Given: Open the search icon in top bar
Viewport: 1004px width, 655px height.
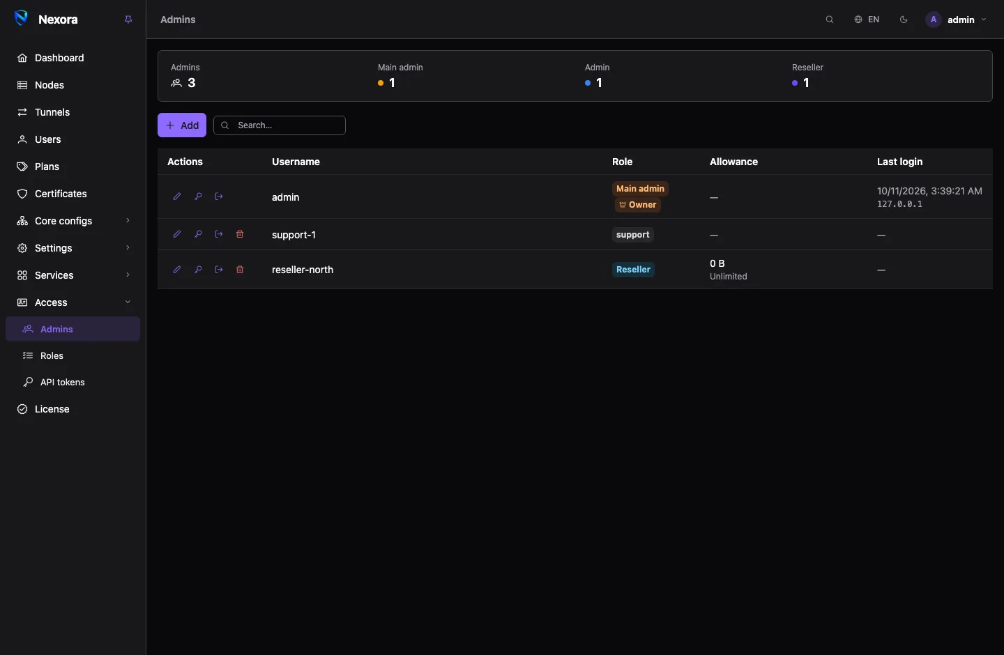Looking at the screenshot, I should (830, 20).
